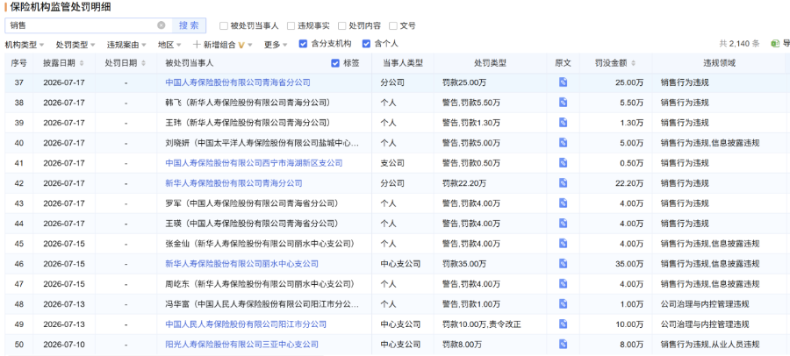Sort by 罚没金额 column
The image size is (790, 356).
[x=633, y=63]
